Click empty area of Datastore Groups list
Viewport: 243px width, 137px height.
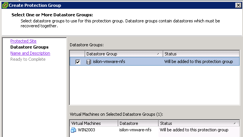(155, 85)
